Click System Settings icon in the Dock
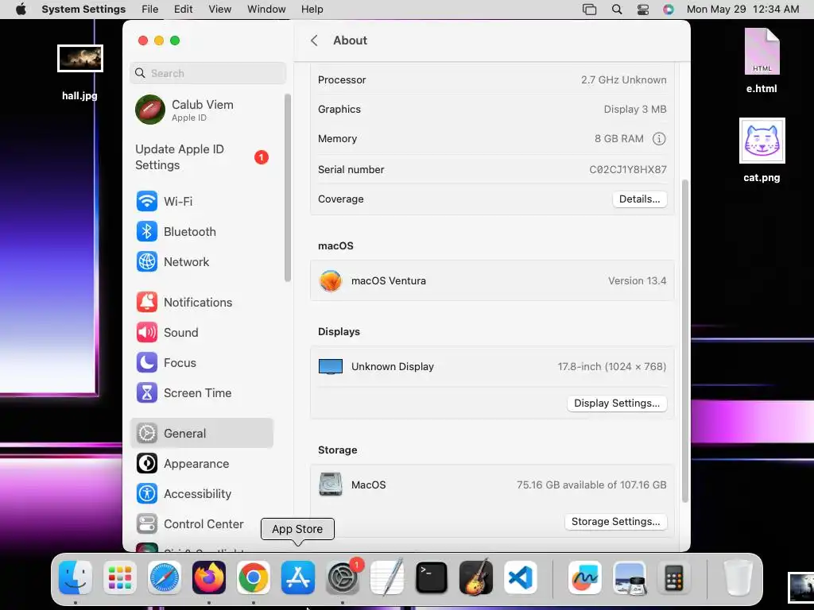The width and height of the screenshot is (814, 610). [x=343, y=577]
